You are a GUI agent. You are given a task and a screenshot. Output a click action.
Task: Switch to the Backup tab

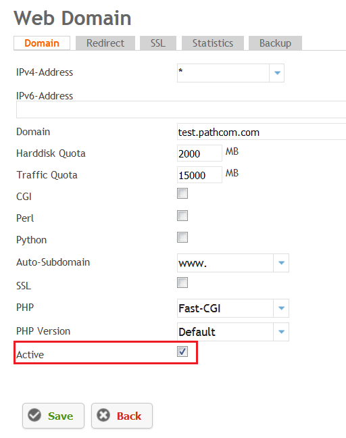[275, 43]
